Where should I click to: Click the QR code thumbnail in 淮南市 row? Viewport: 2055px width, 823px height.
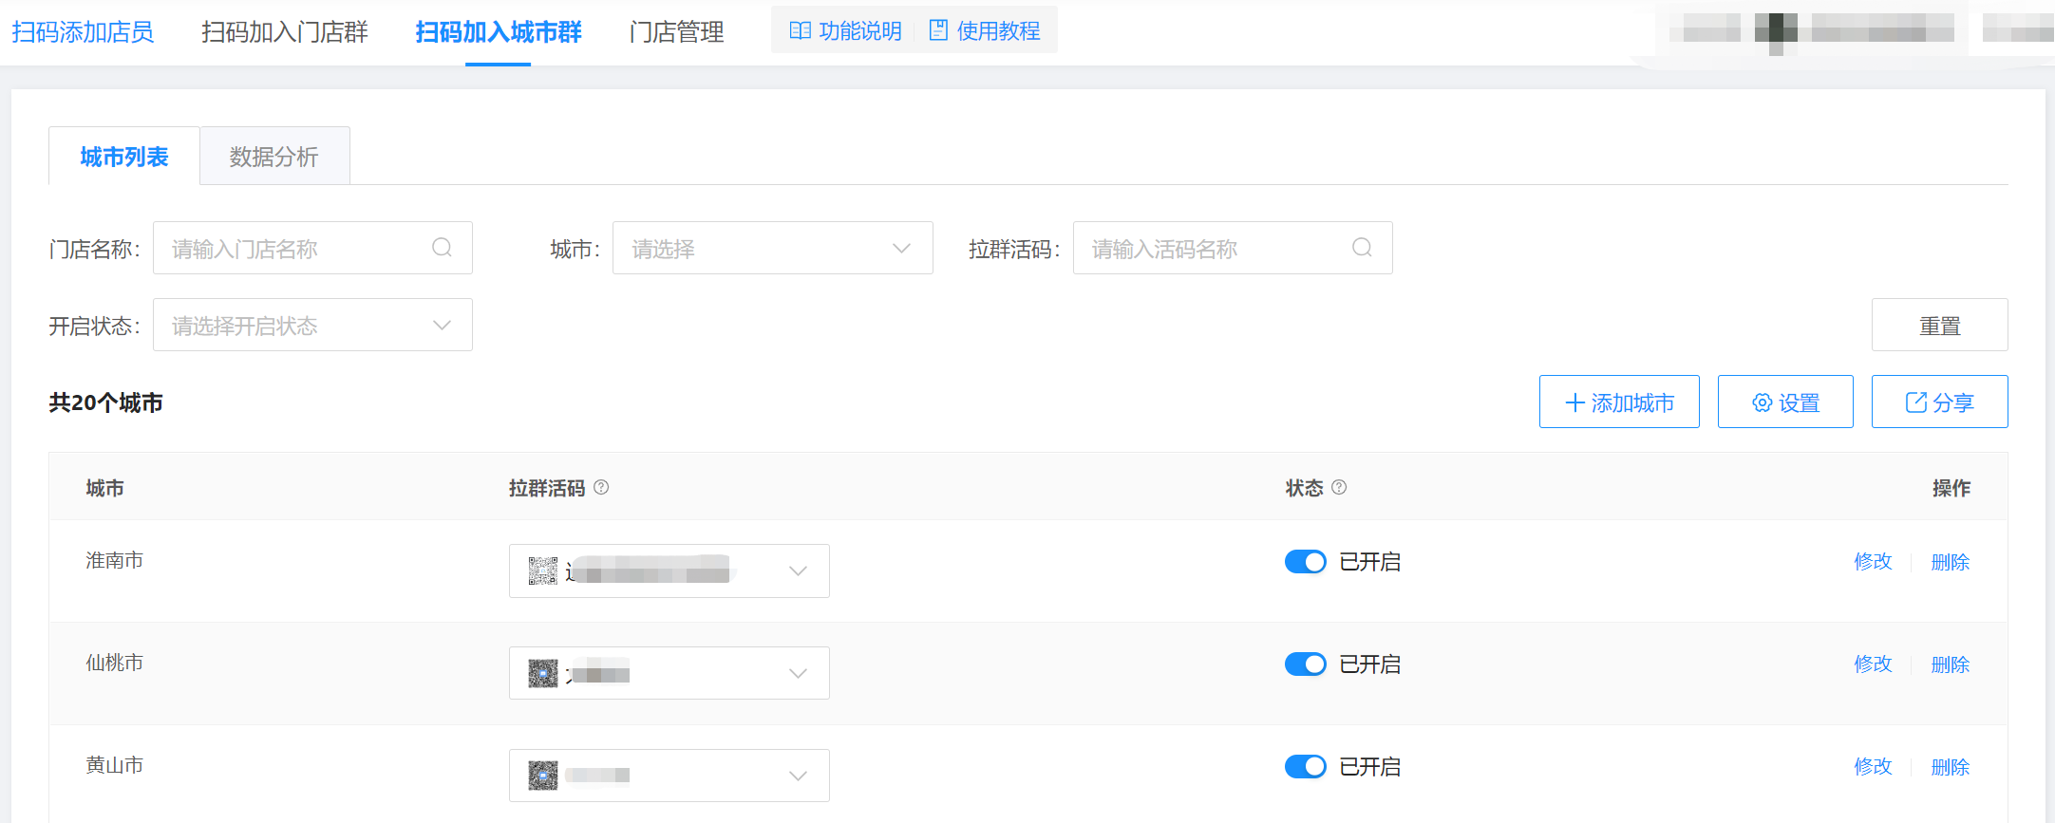[543, 570]
